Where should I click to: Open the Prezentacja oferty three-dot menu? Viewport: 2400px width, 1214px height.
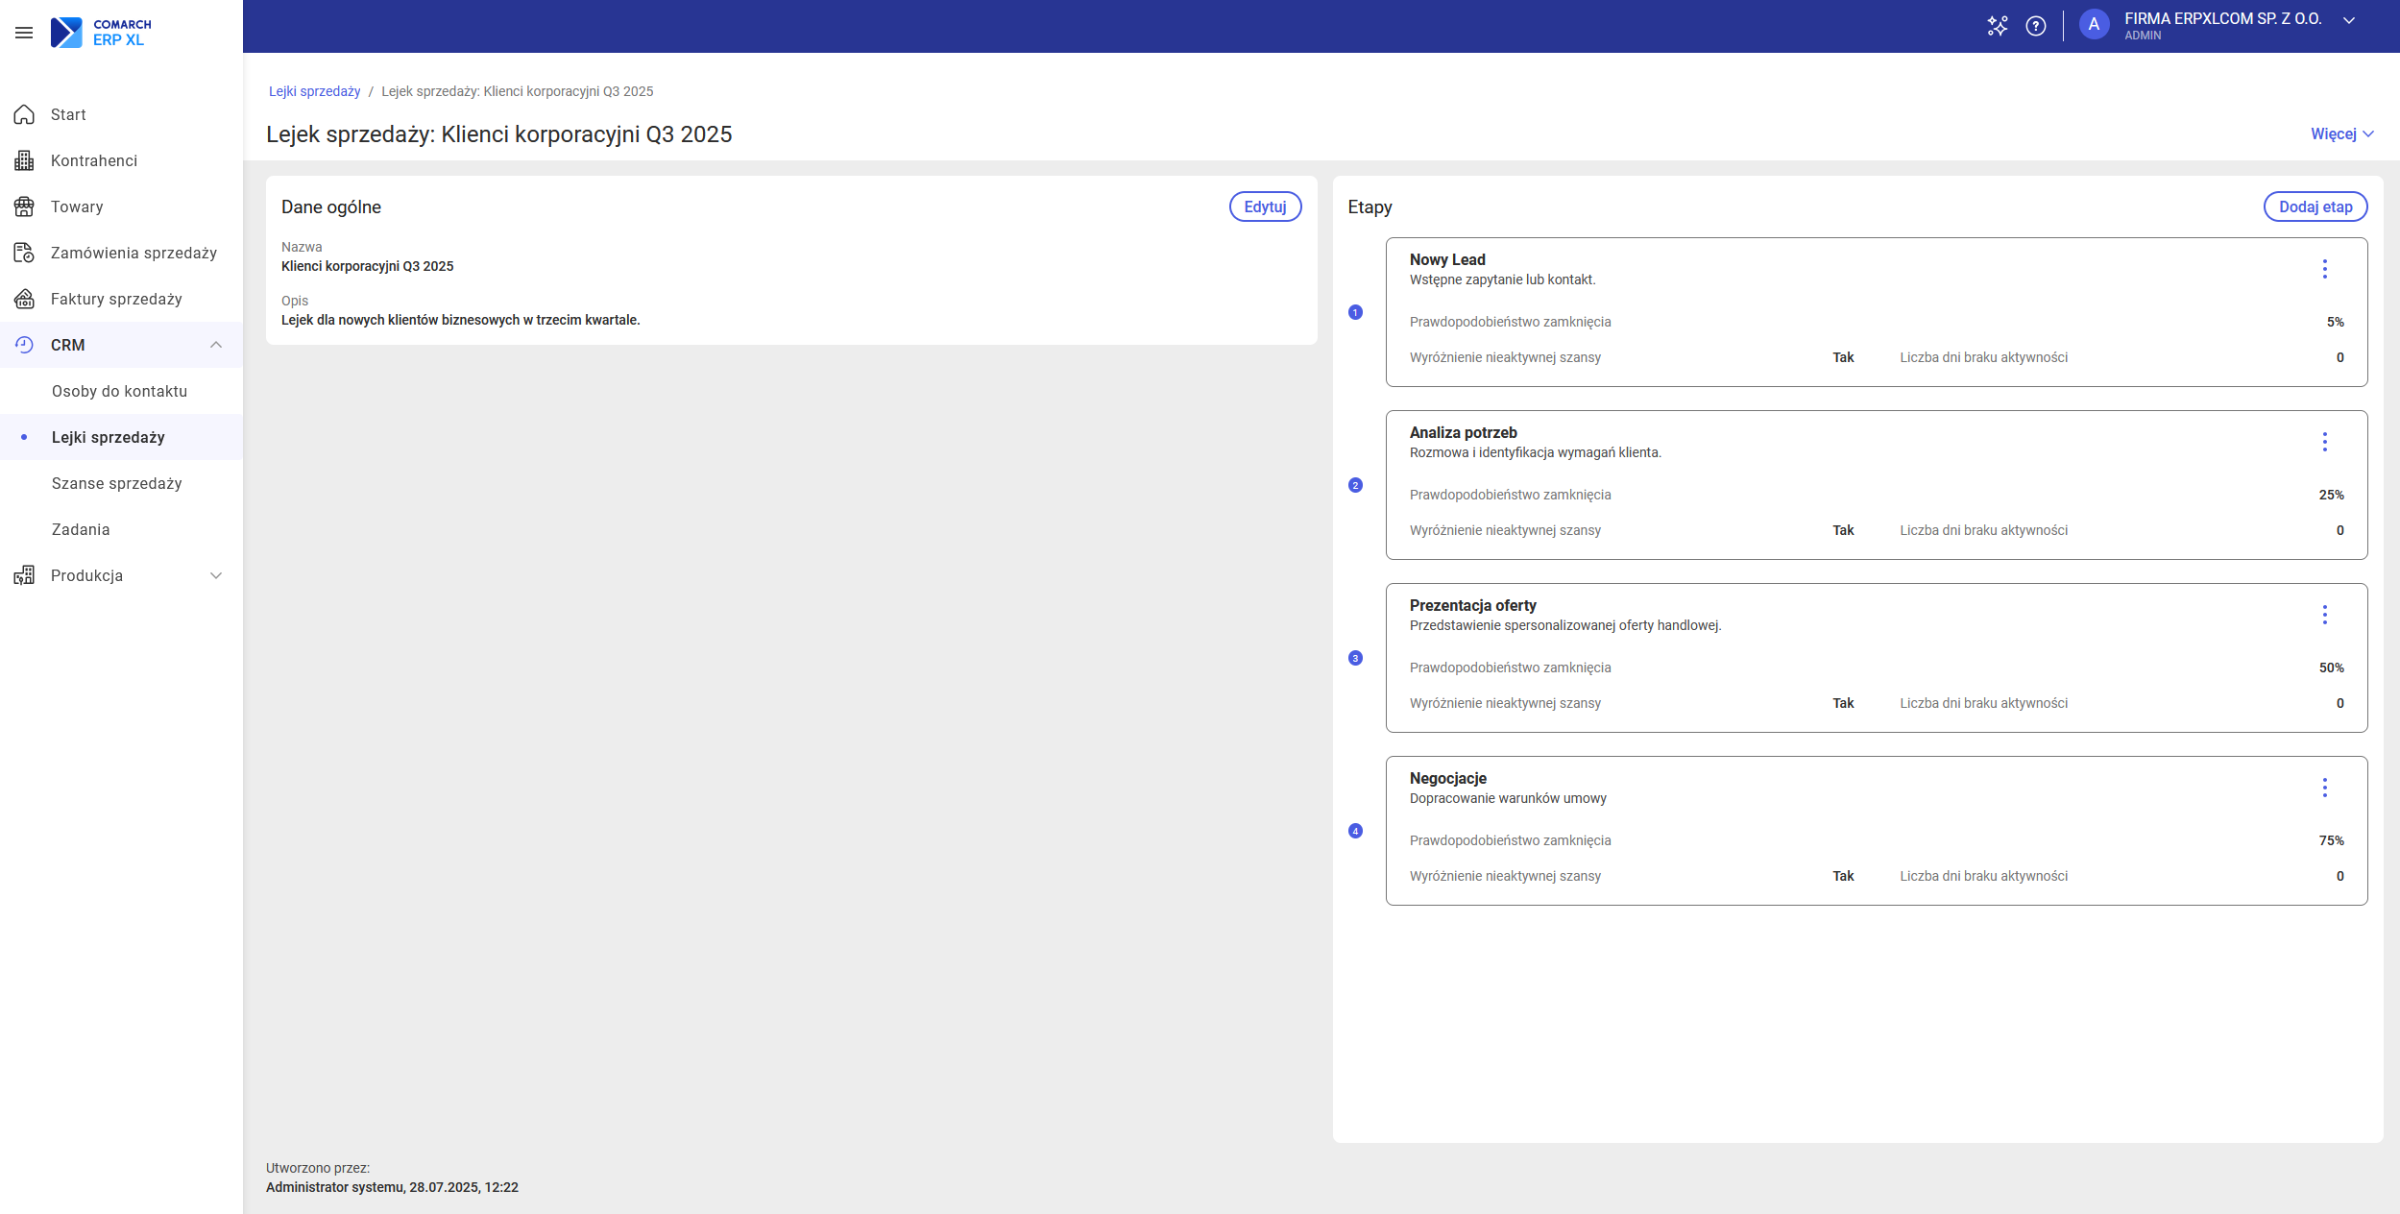tap(2325, 615)
